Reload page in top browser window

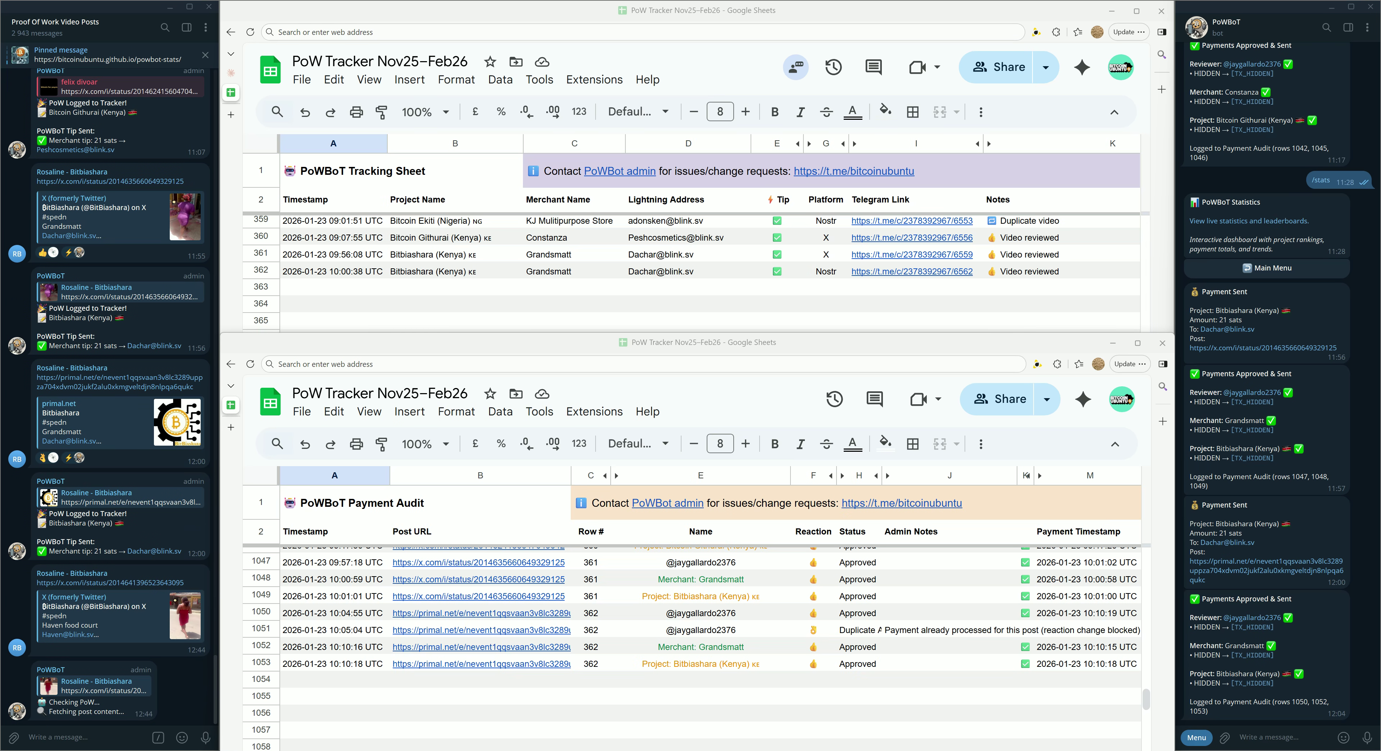250,32
